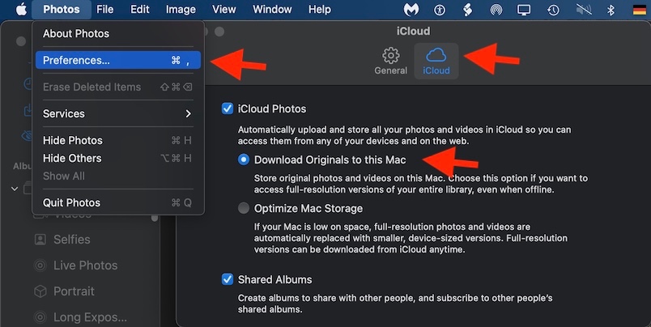651x327 pixels.
Task: Click the Live Photos concentric icon
Action: tap(40, 265)
